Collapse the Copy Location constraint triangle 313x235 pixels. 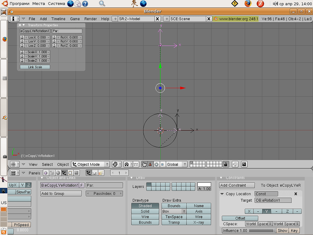[222, 194]
